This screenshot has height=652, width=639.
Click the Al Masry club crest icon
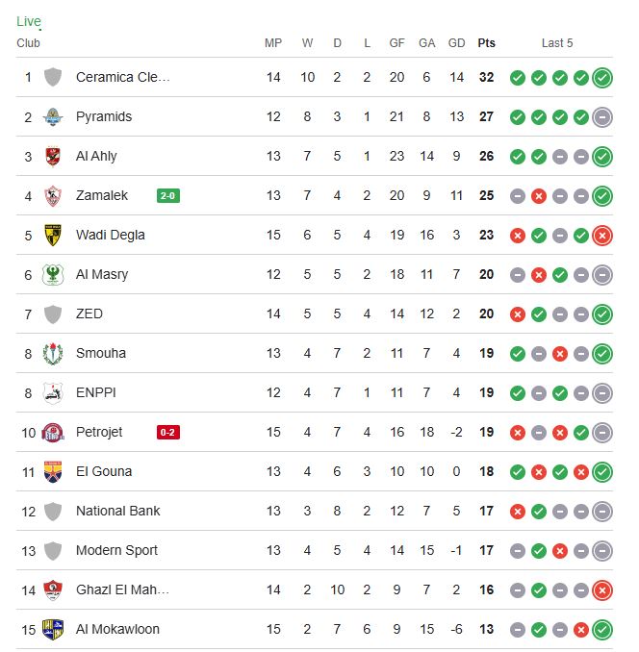[x=53, y=275]
